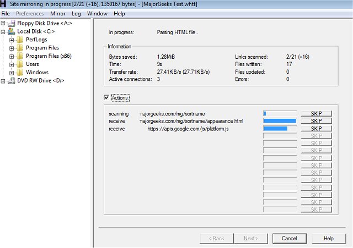Cancel the site mirroring

coord(289,238)
